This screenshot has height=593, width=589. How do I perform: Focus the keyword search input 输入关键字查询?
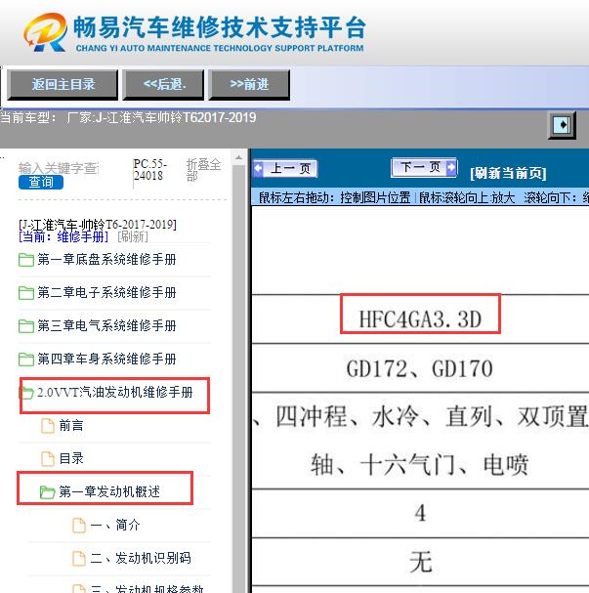pyautogui.click(x=59, y=168)
